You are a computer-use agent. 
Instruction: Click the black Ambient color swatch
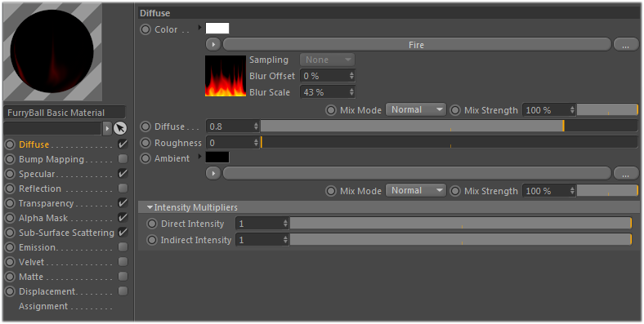pos(217,157)
